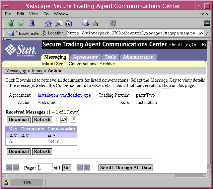Viewport: 213px width, 189px height.
Task: Select the Conversations sub-tab
Action: 82,64
